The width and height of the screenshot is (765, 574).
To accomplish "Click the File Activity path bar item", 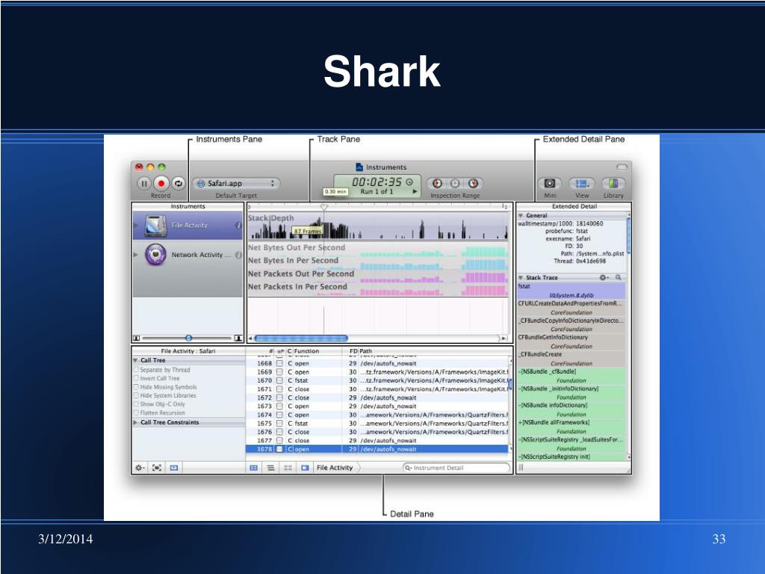I will pos(335,468).
